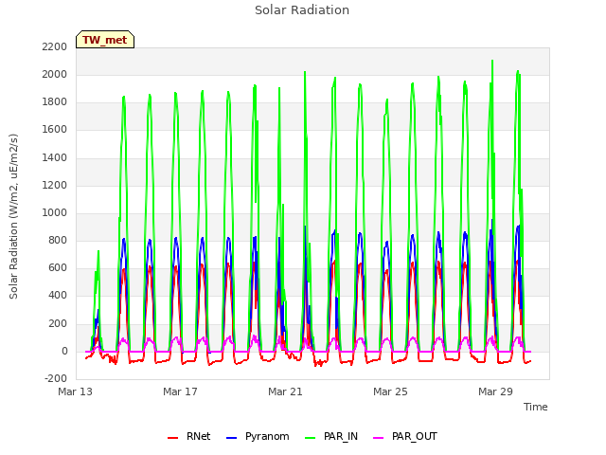Click the 2000 y-axis tick label
Viewport: 606px width, 455px height.
(55, 74)
